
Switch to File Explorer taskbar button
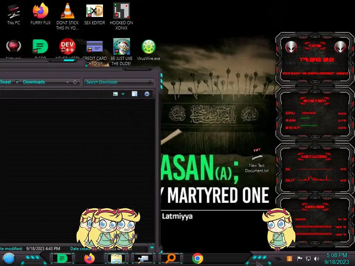116,258
